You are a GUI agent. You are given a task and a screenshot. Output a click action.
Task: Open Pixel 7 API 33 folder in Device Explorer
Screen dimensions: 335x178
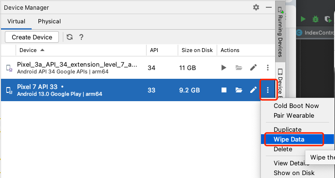(x=239, y=90)
